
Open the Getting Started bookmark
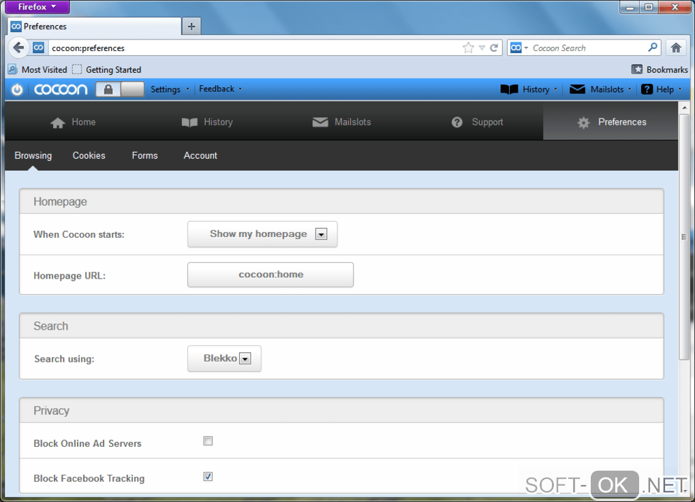[x=107, y=69]
